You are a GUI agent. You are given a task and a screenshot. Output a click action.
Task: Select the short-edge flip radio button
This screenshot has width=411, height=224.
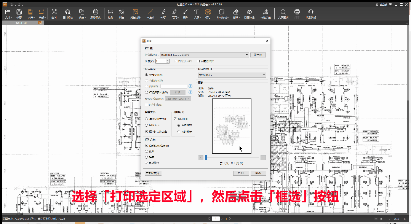coord(179,132)
